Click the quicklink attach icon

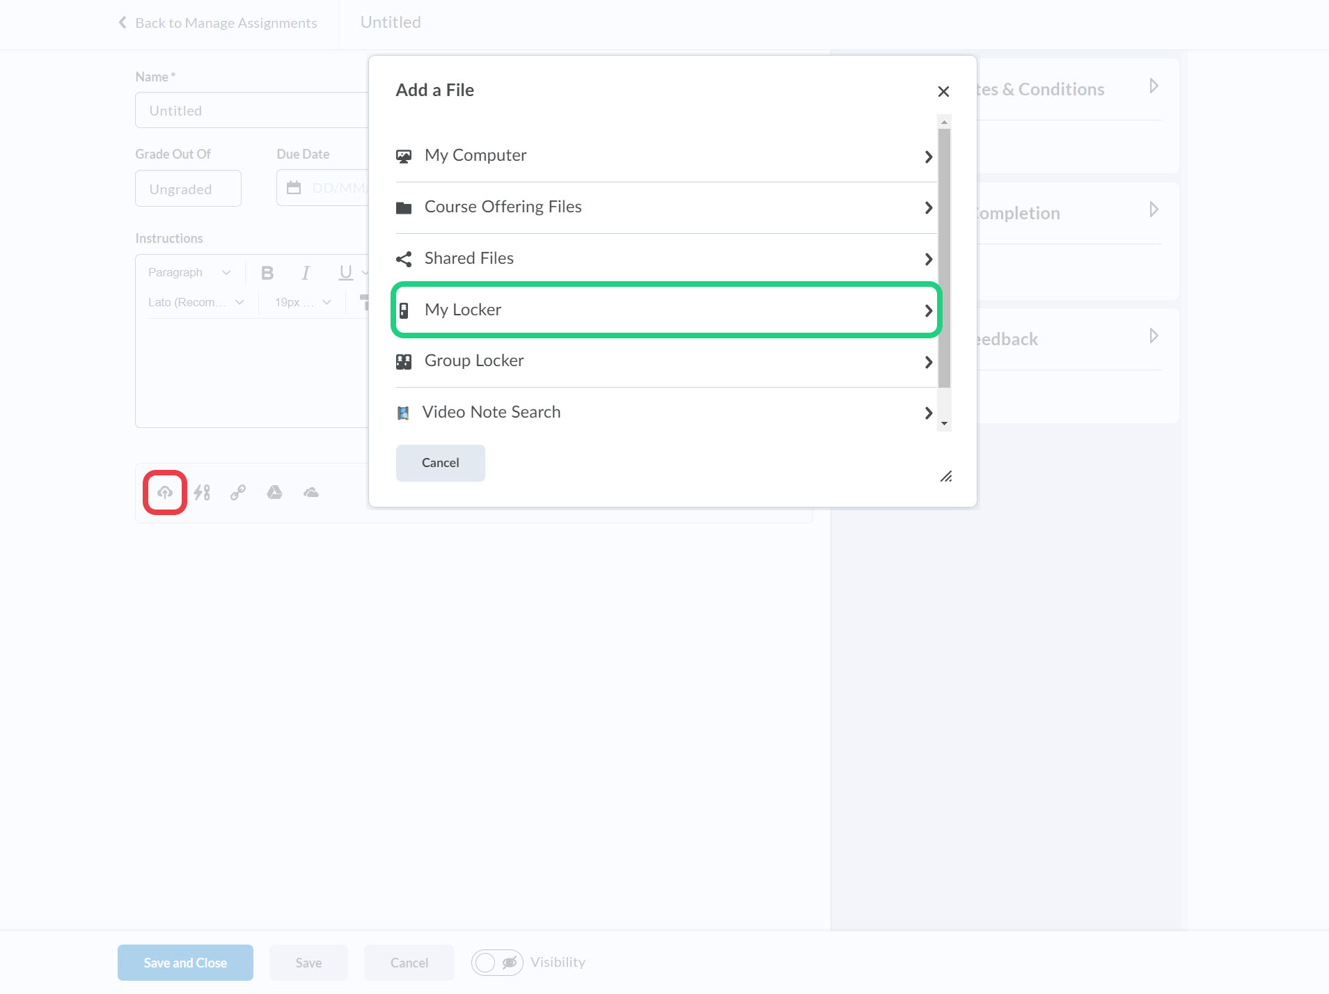[202, 493]
